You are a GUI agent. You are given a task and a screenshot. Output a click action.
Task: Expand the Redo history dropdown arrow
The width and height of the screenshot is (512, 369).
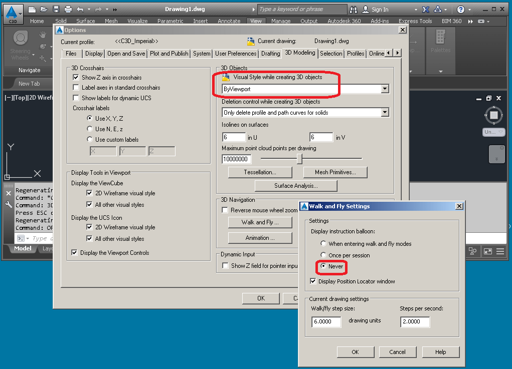click(x=107, y=10)
